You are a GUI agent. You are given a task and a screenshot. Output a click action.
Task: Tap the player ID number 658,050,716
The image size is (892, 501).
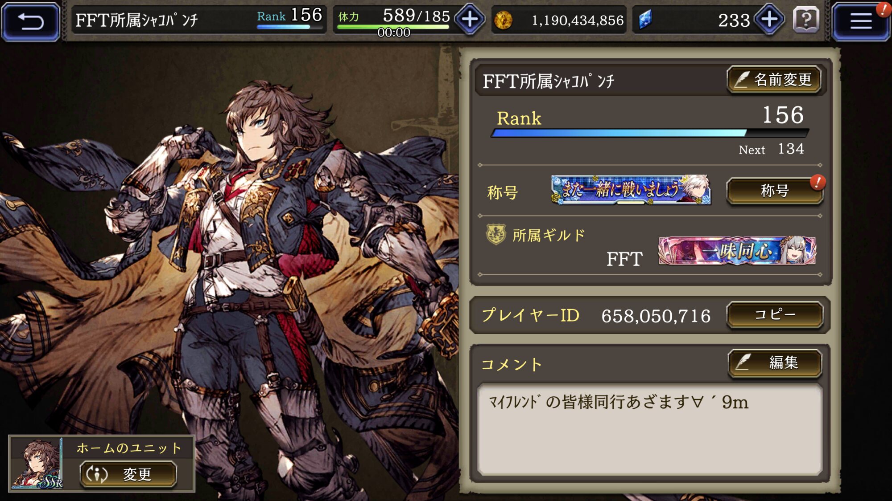(x=656, y=316)
